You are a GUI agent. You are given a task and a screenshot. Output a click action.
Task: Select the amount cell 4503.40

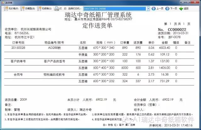pos(164,48)
